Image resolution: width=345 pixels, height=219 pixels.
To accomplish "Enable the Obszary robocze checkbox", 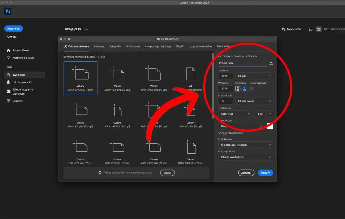I will coord(252,89).
